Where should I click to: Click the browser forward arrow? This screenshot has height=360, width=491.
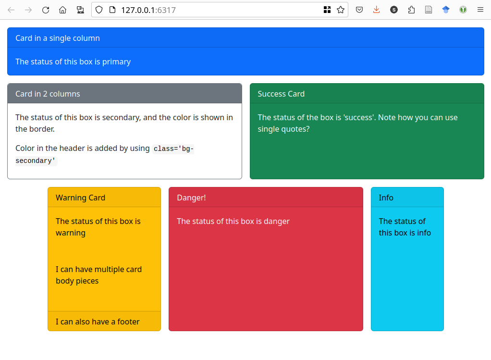click(28, 10)
